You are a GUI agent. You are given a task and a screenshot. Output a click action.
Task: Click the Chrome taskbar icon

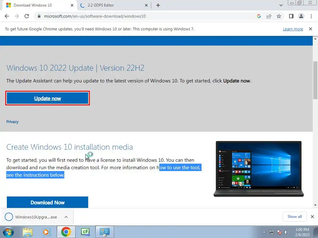coord(66,232)
